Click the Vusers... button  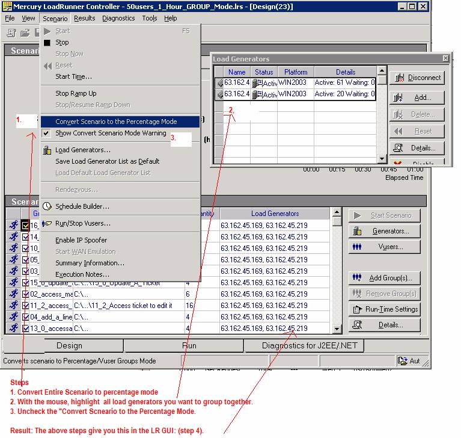[x=385, y=247]
